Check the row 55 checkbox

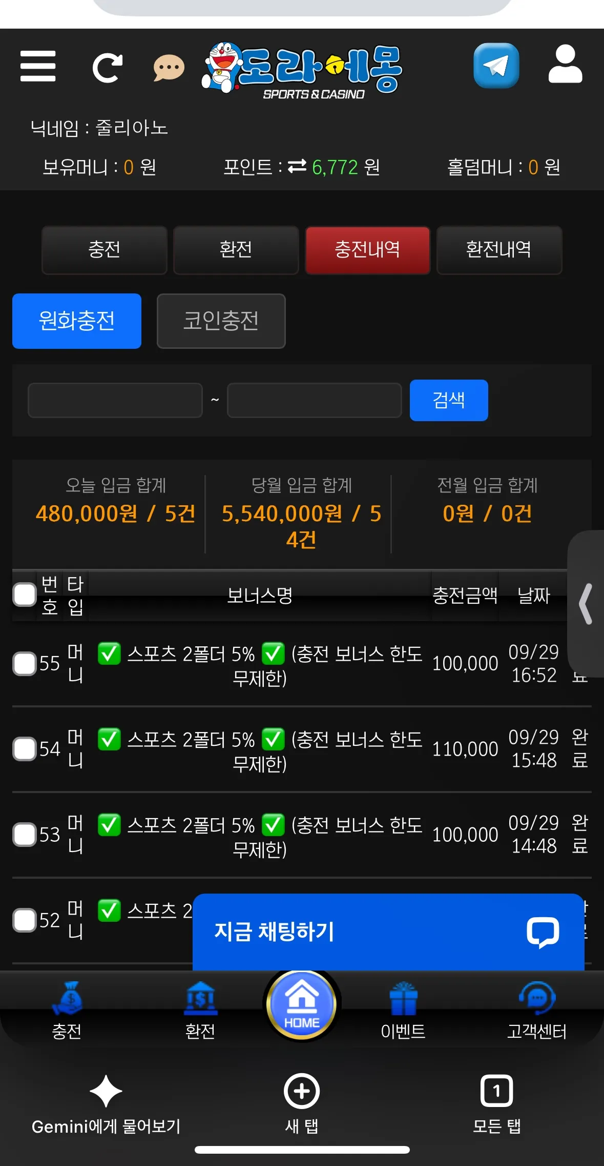25,664
